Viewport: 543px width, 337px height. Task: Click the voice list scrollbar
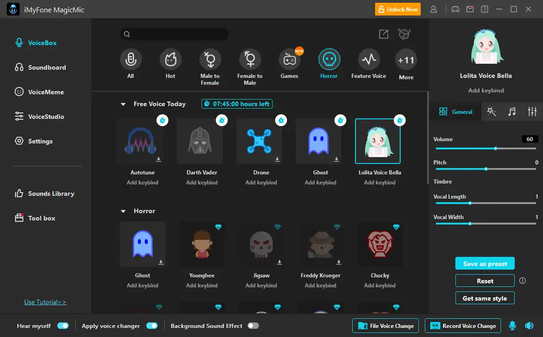click(428, 138)
